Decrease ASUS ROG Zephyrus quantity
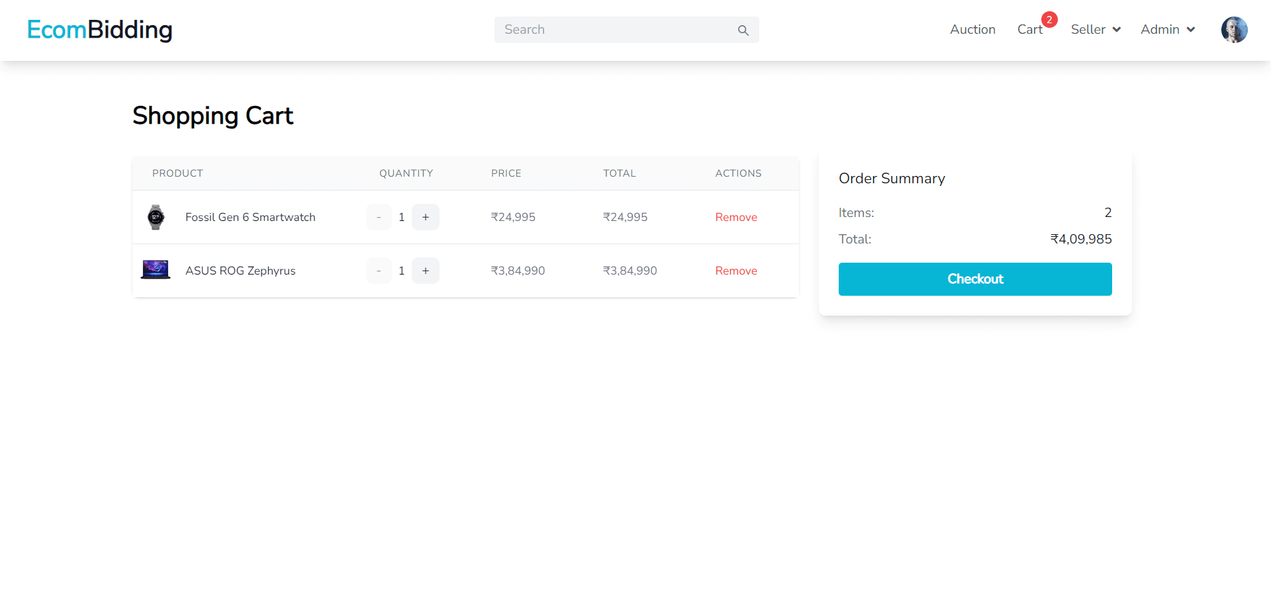The width and height of the screenshot is (1271, 614). (x=379, y=271)
